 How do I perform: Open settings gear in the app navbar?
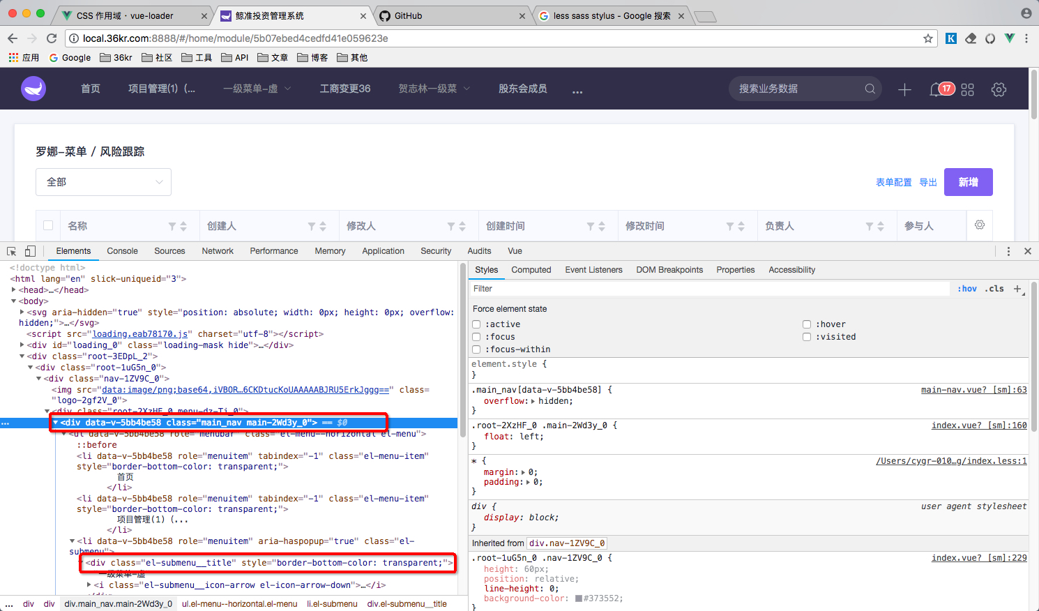point(999,89)
